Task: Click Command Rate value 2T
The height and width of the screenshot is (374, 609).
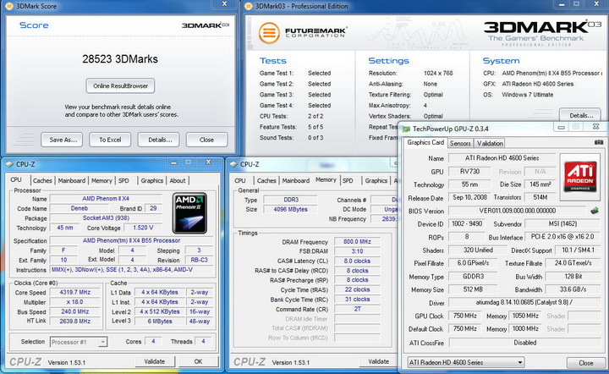Action: point(357,309)
